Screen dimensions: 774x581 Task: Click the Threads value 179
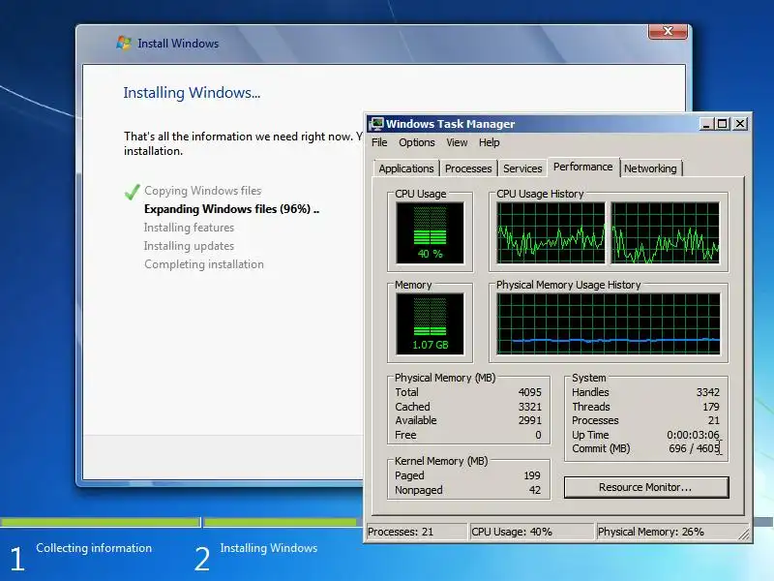[x=711, y=407]
